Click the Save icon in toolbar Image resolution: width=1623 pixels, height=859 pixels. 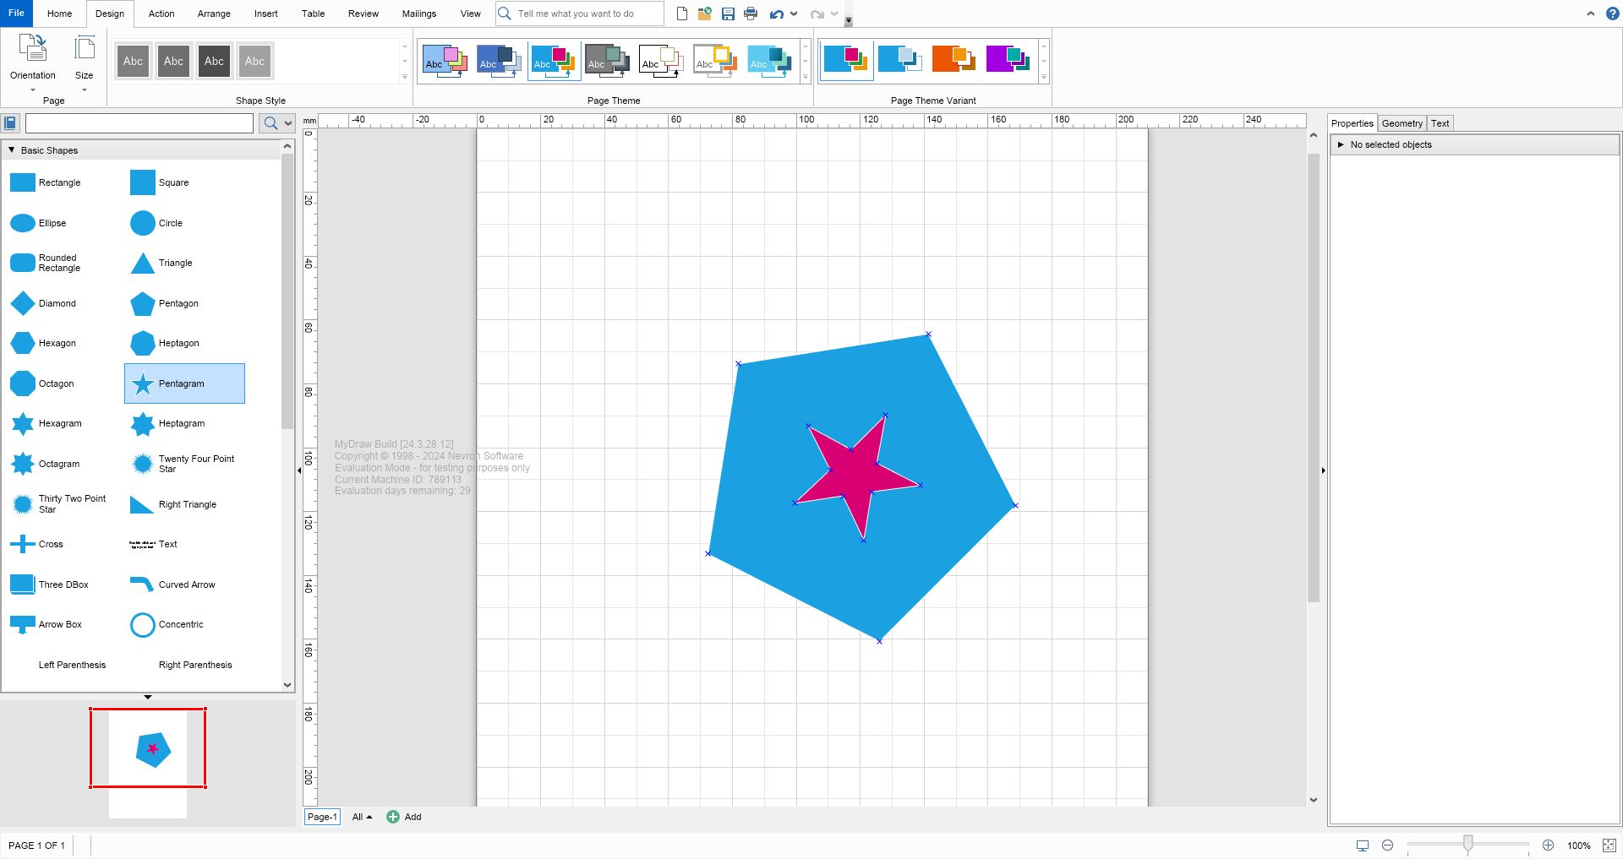tap(728, 14)
